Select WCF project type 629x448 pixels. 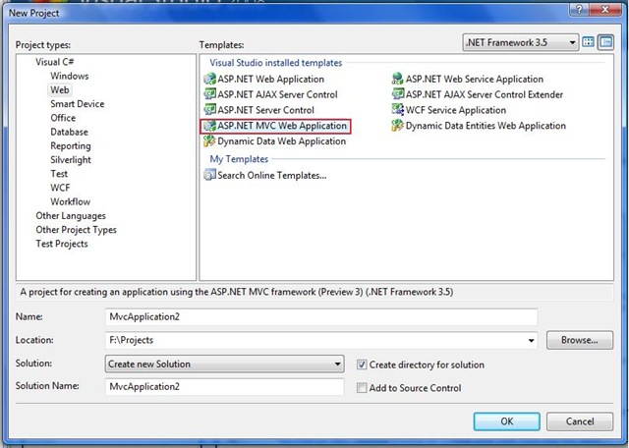[x=60, y=188]
